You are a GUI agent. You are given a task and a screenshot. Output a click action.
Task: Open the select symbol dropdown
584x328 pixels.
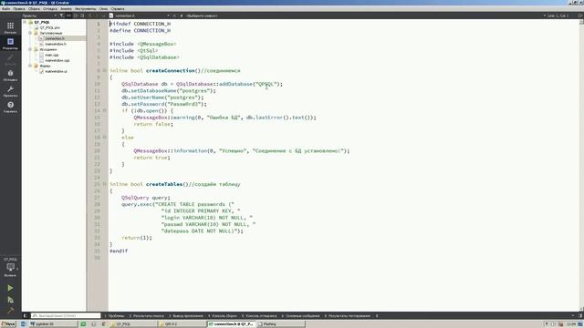pos(201,15)
